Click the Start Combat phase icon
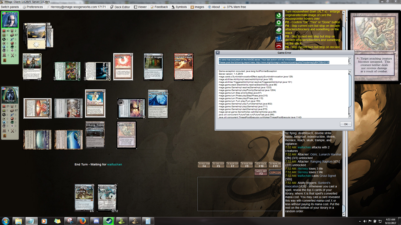 click(278, 46)
